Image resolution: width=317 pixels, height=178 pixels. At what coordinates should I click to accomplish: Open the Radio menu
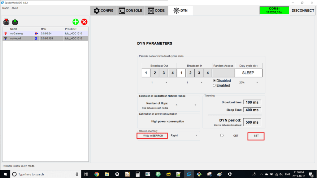(x=6, y=8)
